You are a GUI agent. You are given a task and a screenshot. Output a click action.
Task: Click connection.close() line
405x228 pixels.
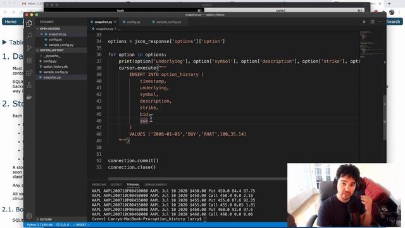[132, 167]
